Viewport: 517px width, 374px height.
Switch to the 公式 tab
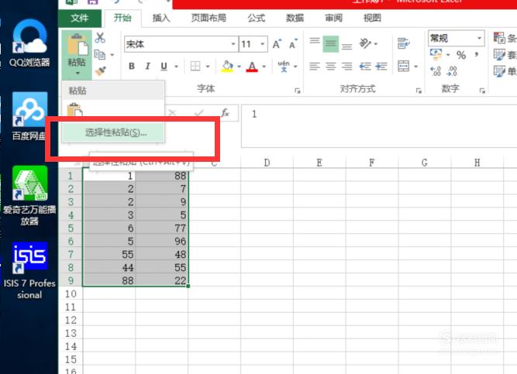pyautogui.click(x=257, y=18)
